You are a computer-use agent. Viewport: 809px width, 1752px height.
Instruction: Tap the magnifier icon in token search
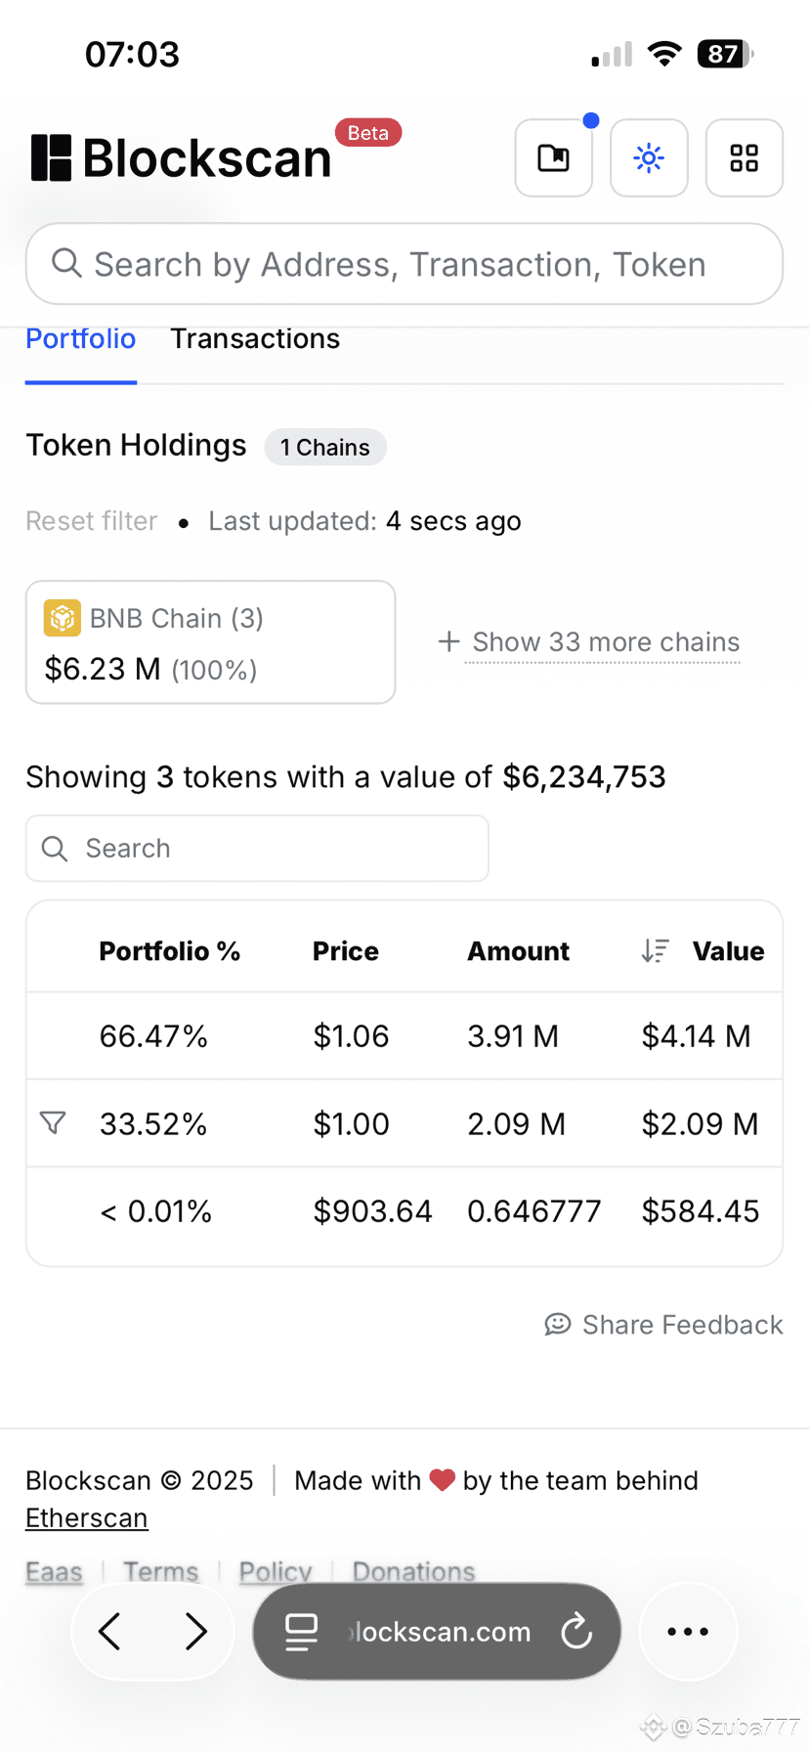coord(55,849)
